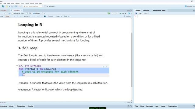Run current chunk with play icon

pyautogui.click(x=106, y=67)
